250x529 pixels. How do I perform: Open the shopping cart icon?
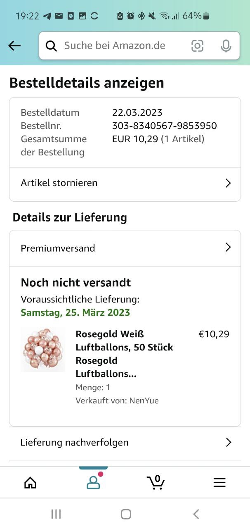pos(156,482)
